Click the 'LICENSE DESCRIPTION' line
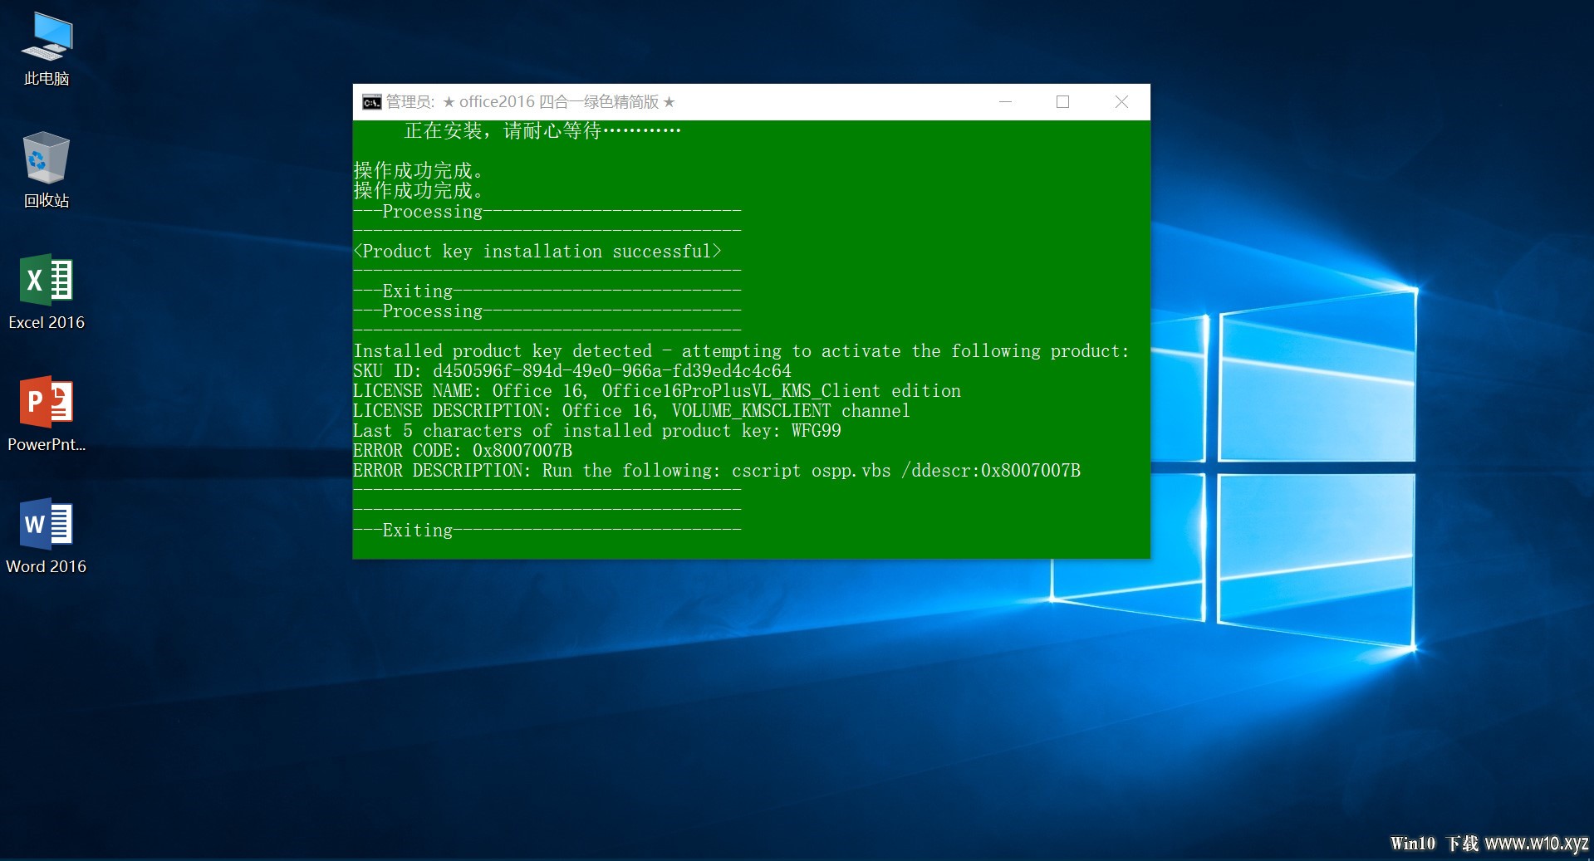Viewport: 1594px width, 861px height. point(631,411)
